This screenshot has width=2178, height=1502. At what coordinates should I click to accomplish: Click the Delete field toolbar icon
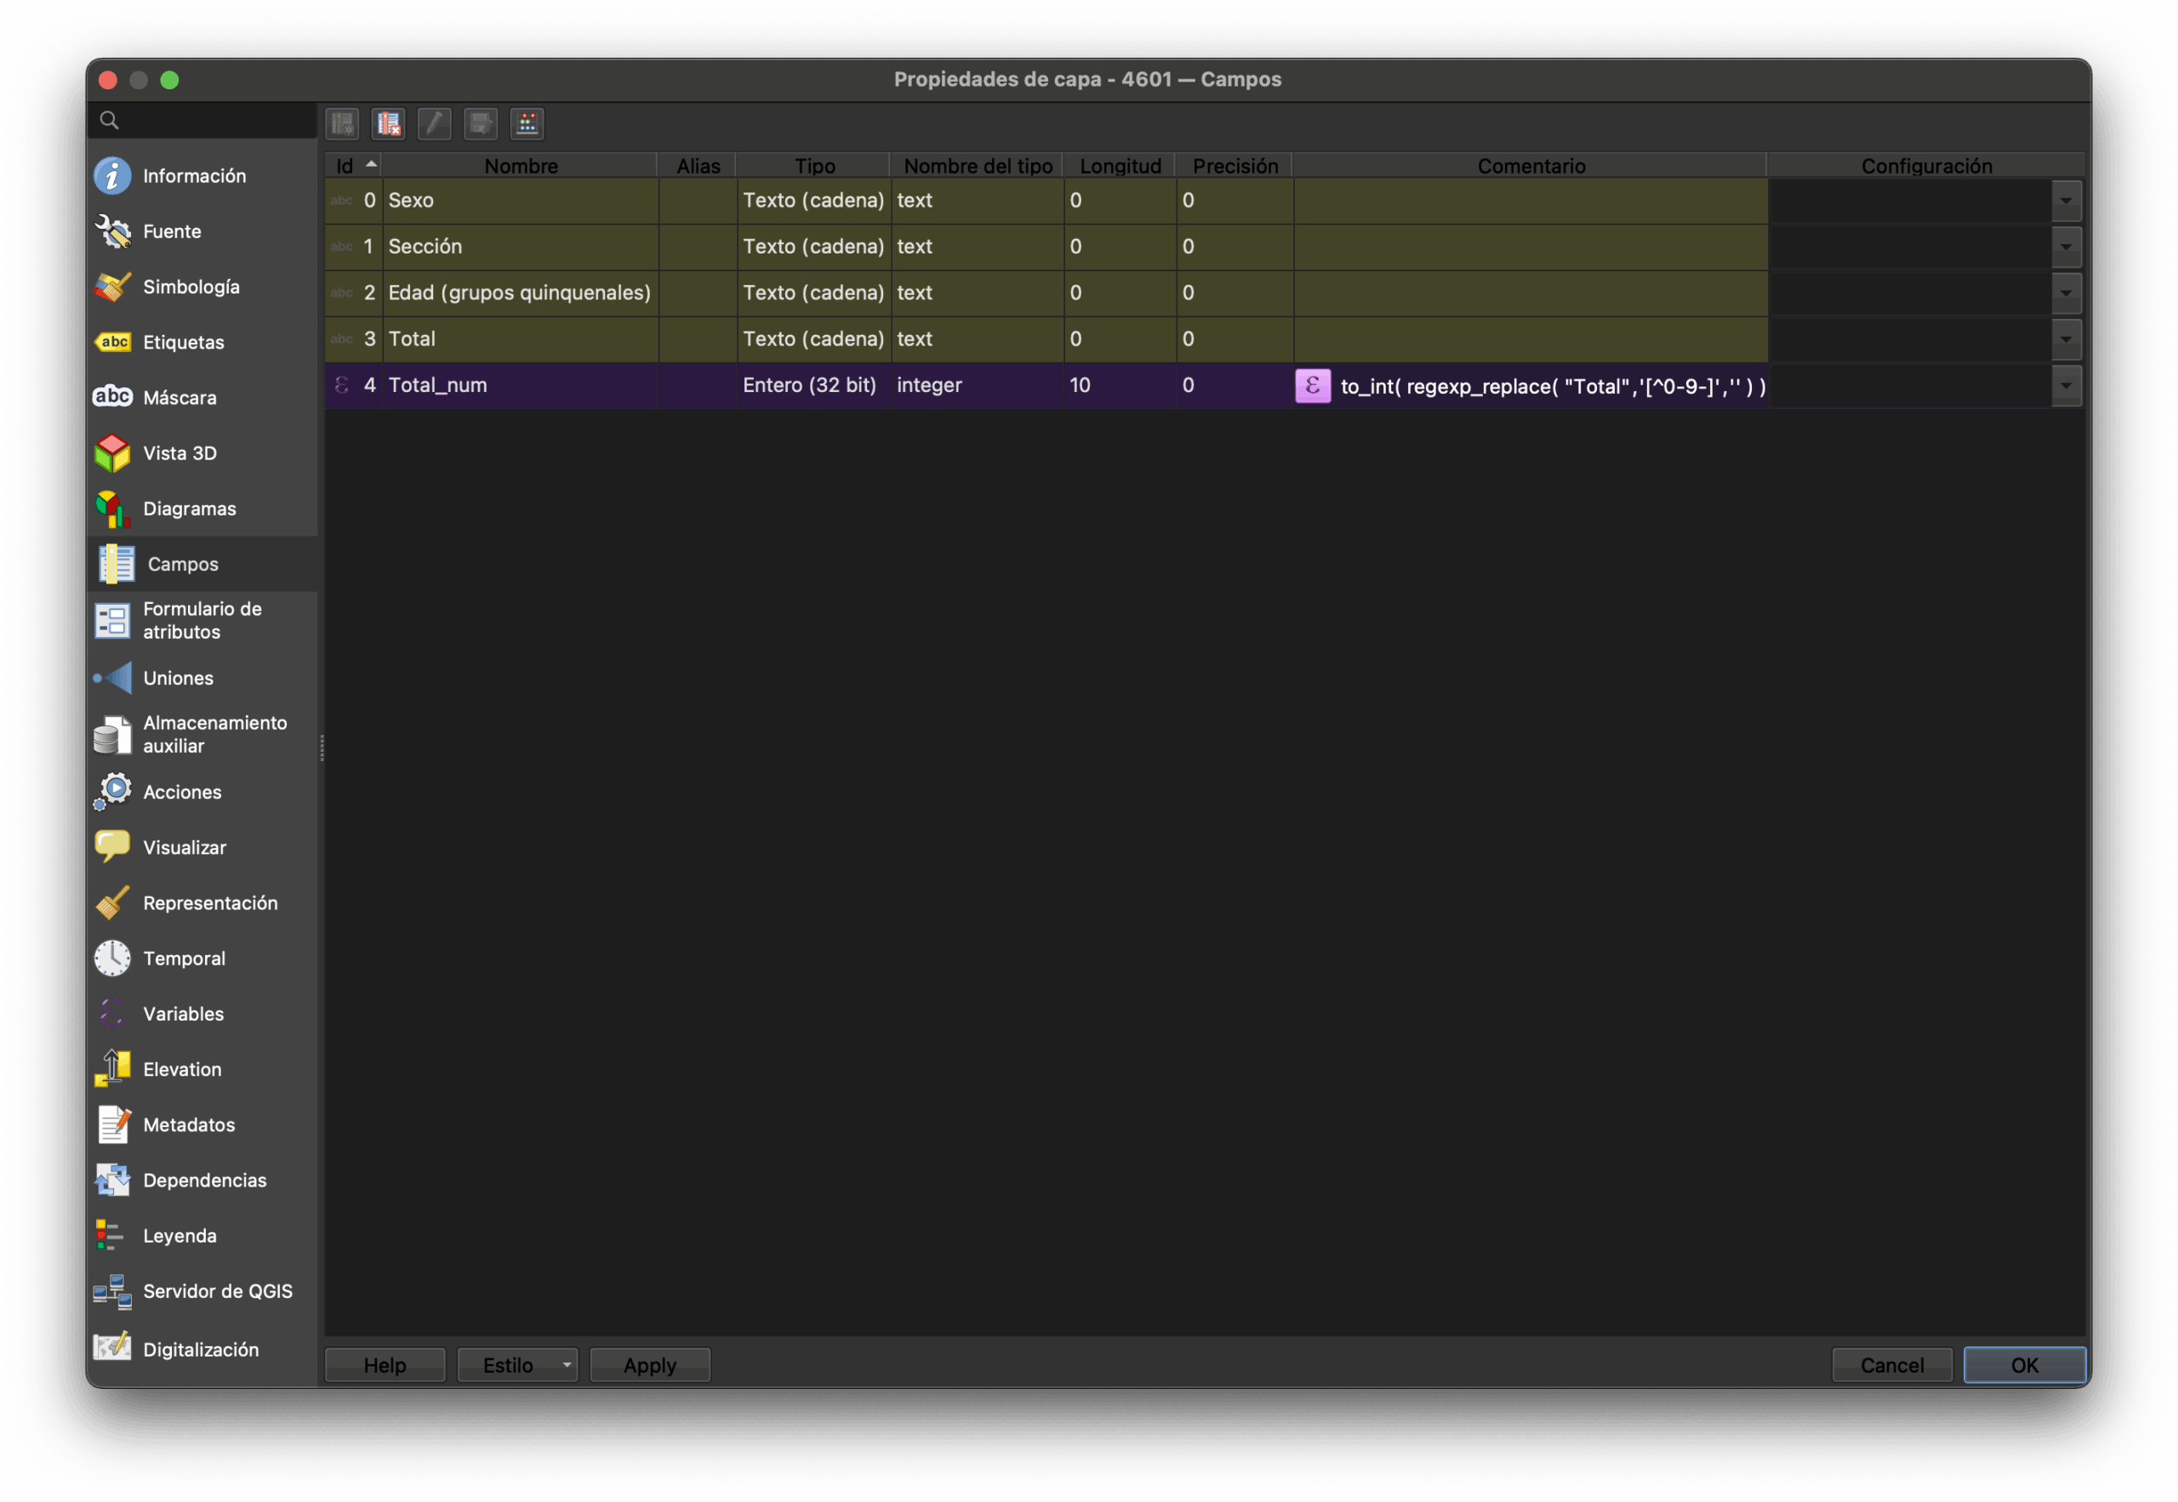tap(389, 123)
